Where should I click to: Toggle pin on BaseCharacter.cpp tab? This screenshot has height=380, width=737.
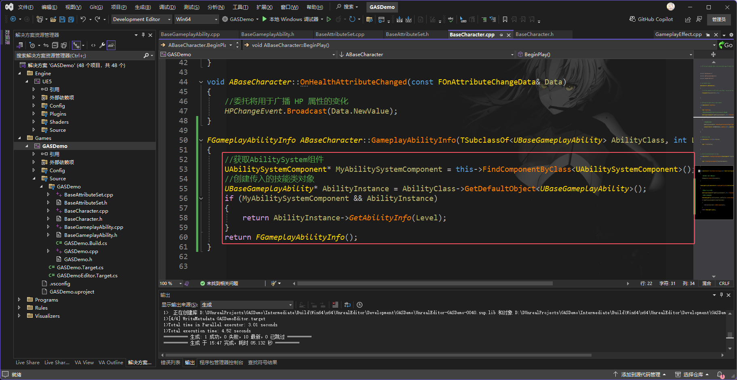501,35
